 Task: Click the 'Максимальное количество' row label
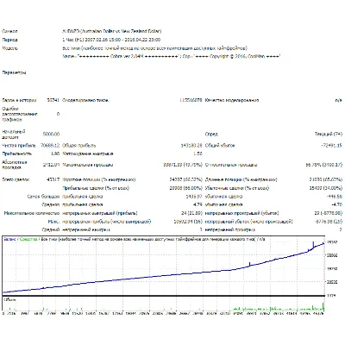click(32, 213)
